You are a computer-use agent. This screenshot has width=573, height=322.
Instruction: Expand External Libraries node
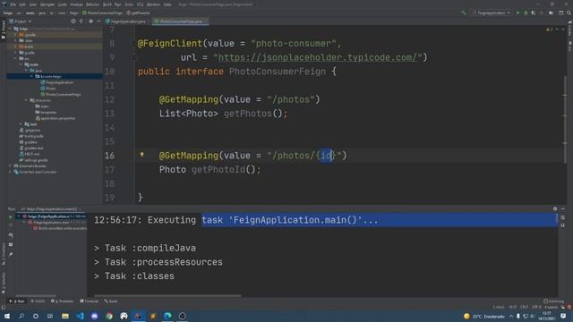pos(11,166)
